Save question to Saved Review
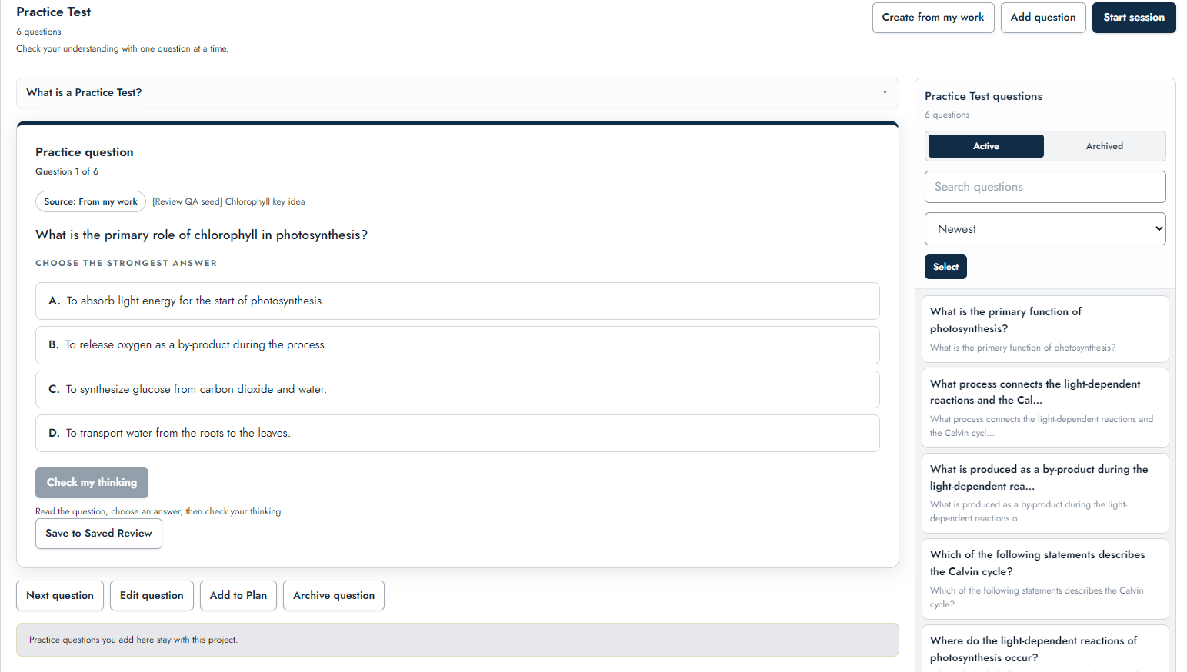 pos(98,534)
